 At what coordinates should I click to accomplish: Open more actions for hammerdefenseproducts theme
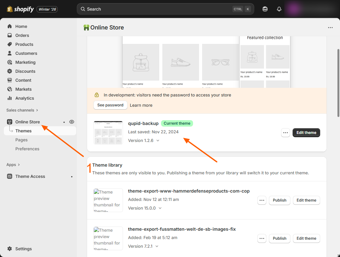(x=262, y=200)
